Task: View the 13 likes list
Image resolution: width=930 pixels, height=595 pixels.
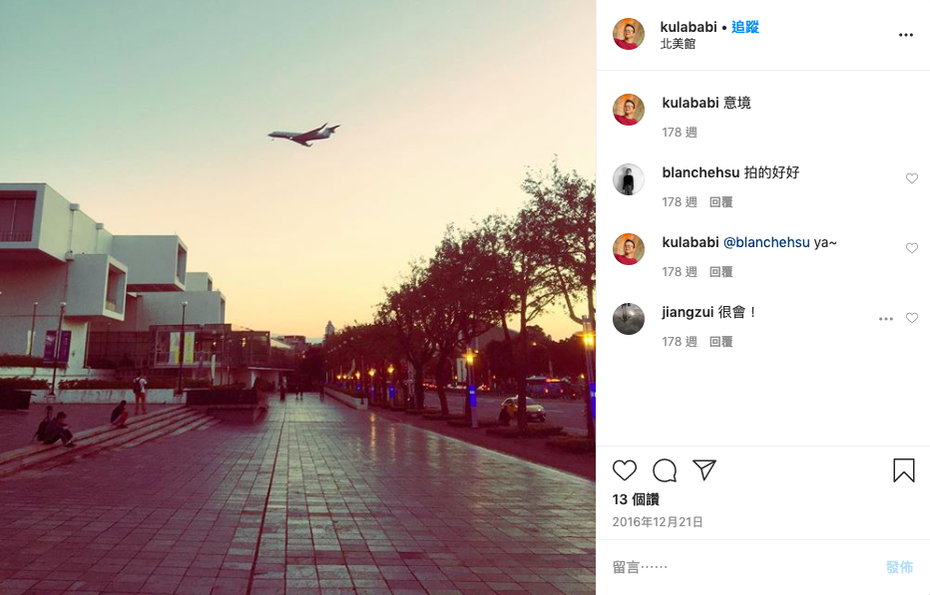Action: tap(636, 499)
